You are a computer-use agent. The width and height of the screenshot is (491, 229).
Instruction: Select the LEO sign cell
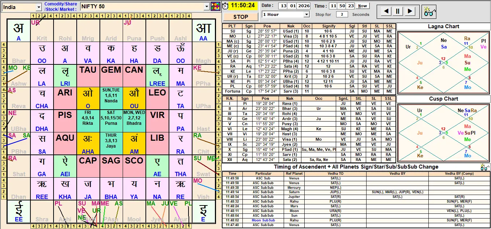coord(157,98)
